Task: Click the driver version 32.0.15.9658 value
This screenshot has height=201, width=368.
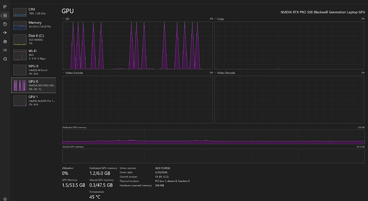Action: (x=163, y=168)
